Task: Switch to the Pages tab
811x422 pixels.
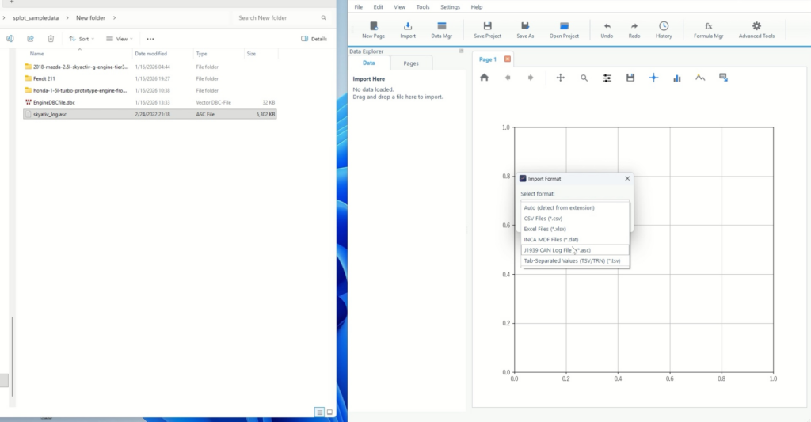Action: tap(410, 63)
